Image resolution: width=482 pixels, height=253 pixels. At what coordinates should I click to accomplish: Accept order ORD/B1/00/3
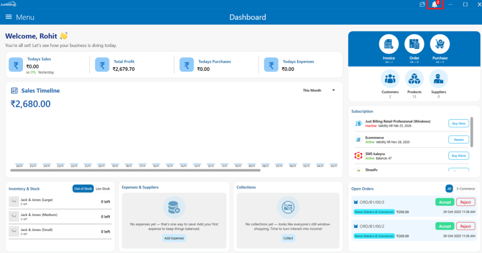coord(445,202)
